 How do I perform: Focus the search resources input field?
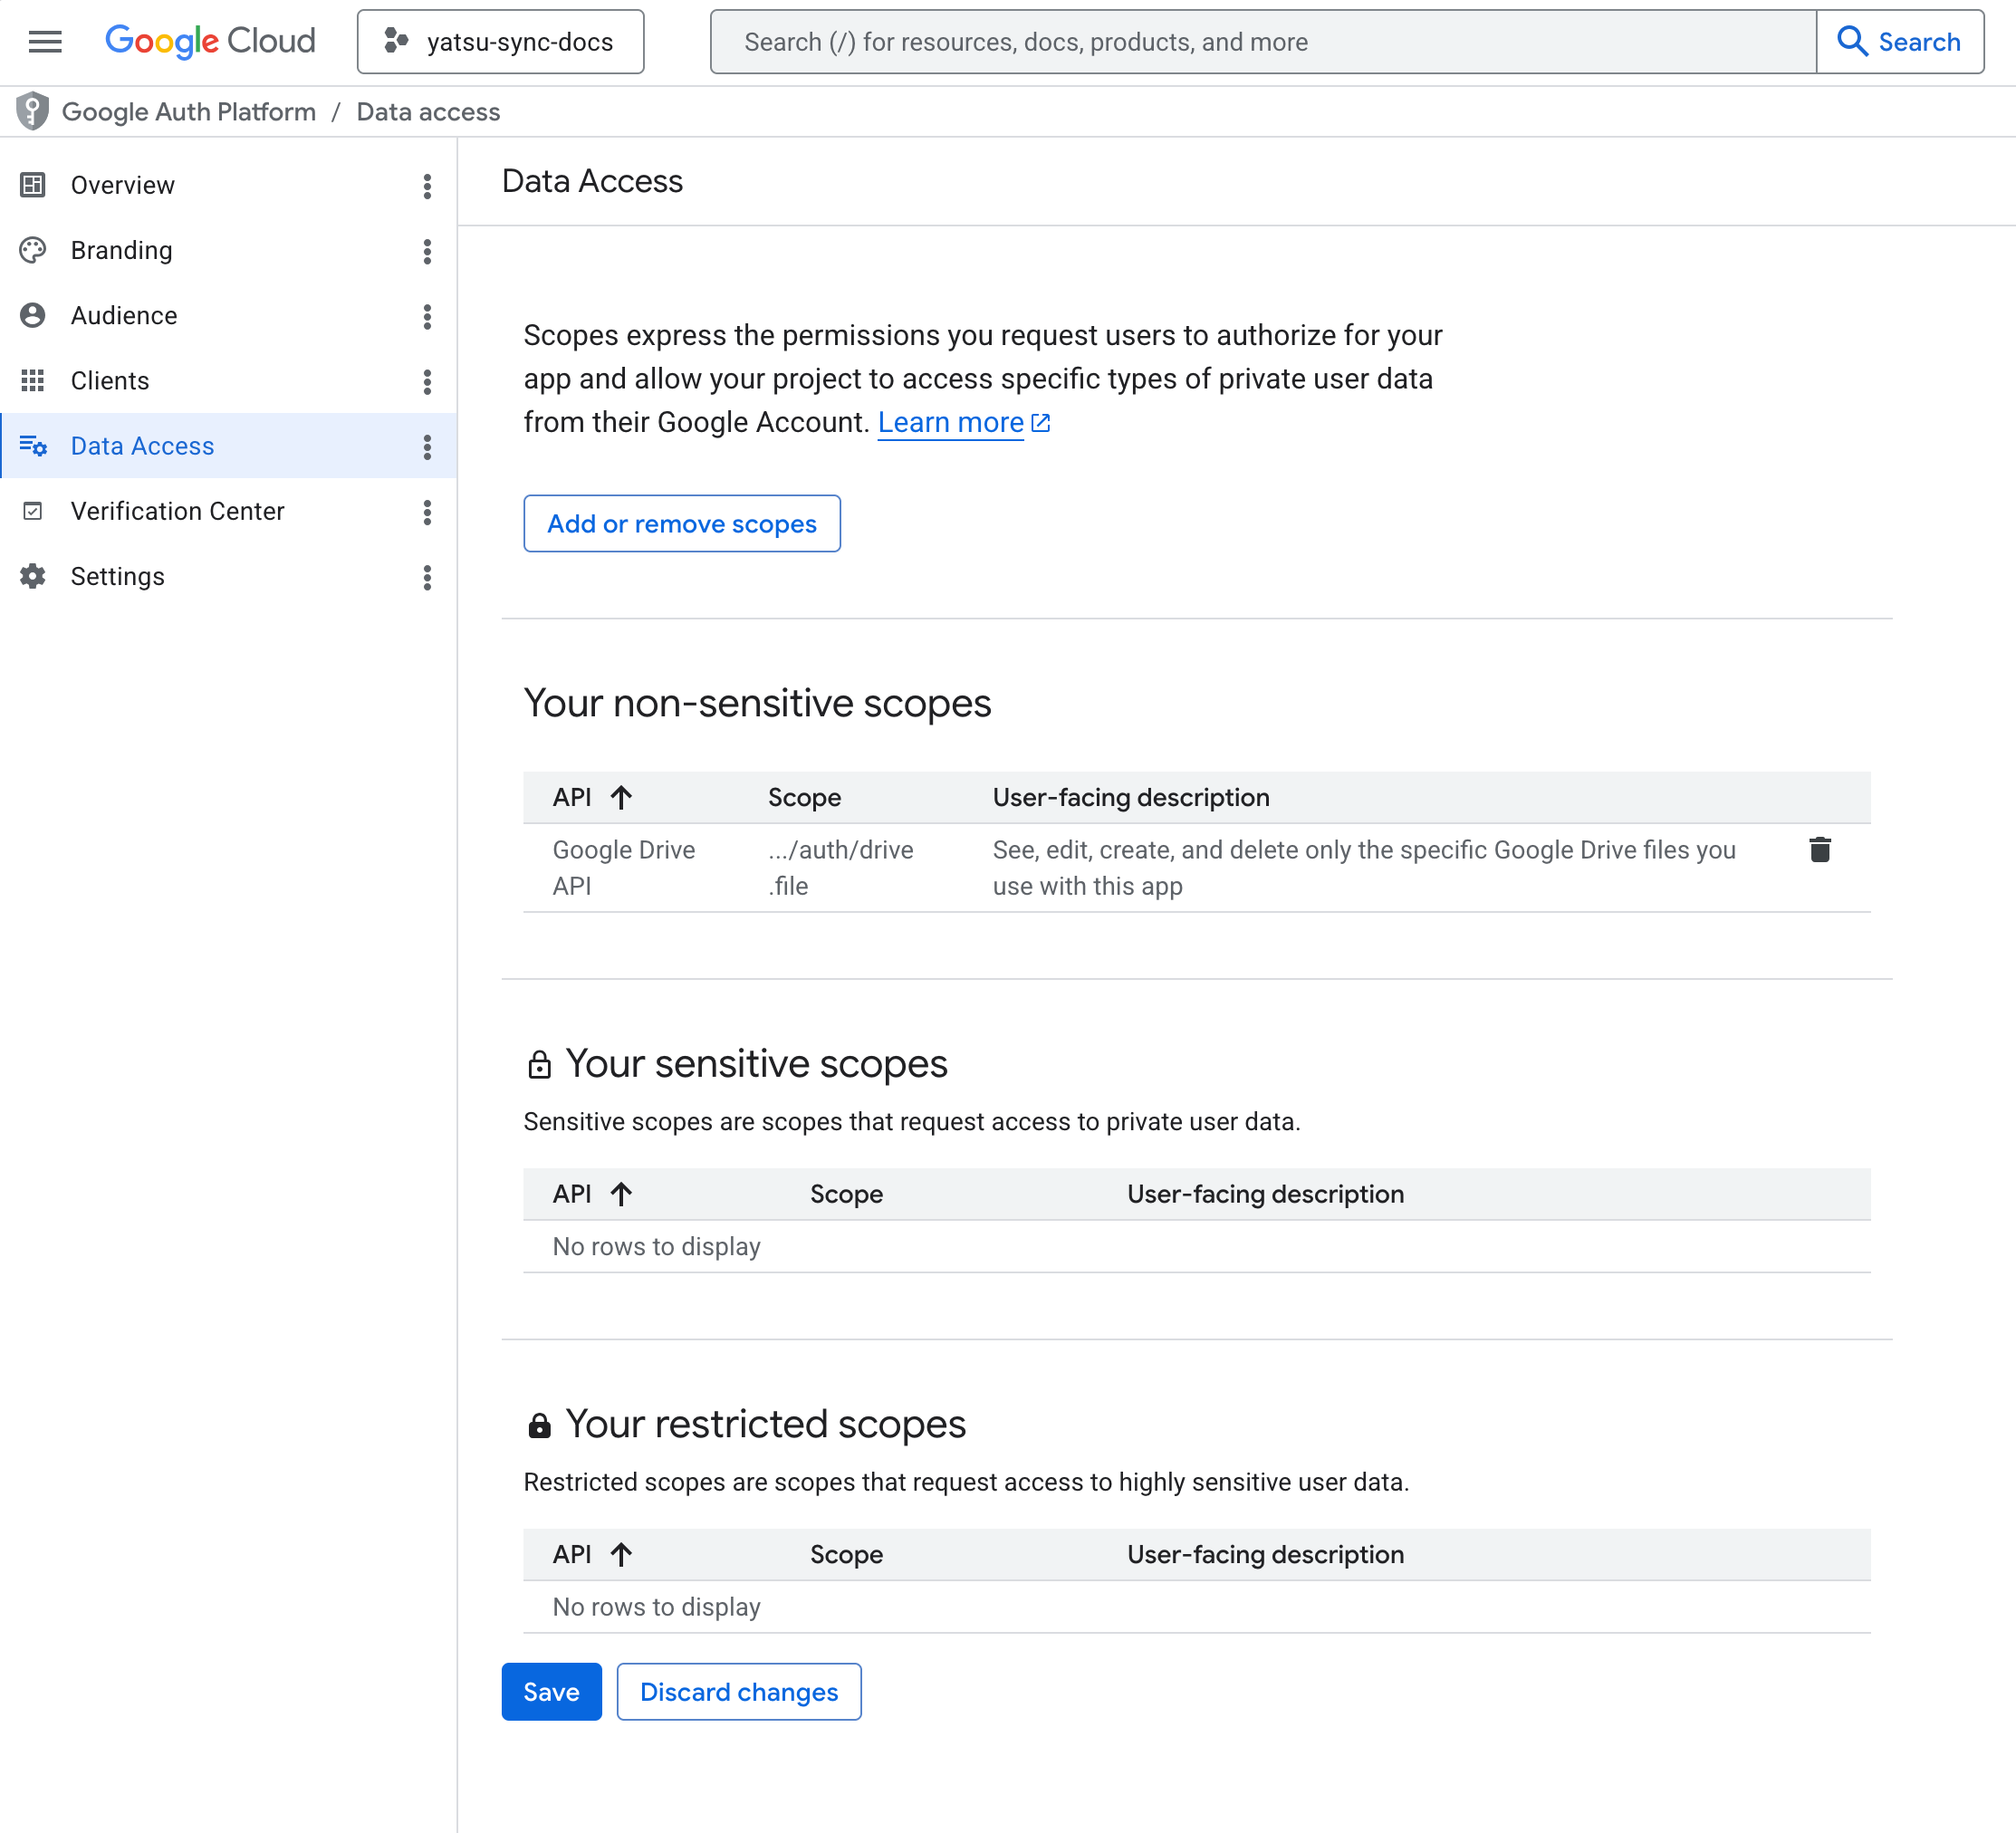(1262, 42)
